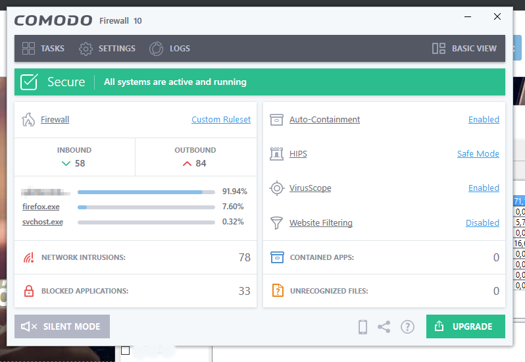Enable SILENT MODE label

coord(72,326)
